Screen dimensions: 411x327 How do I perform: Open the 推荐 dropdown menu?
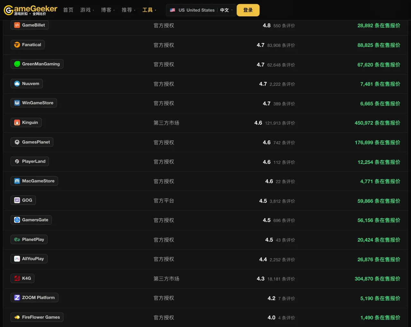(128, 10)
